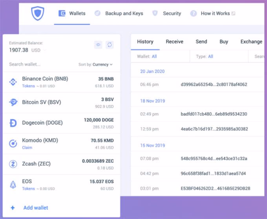Select the Komodo (KMD) wallet
Viewport: 267px width, 219px height.
pos(40,140)
